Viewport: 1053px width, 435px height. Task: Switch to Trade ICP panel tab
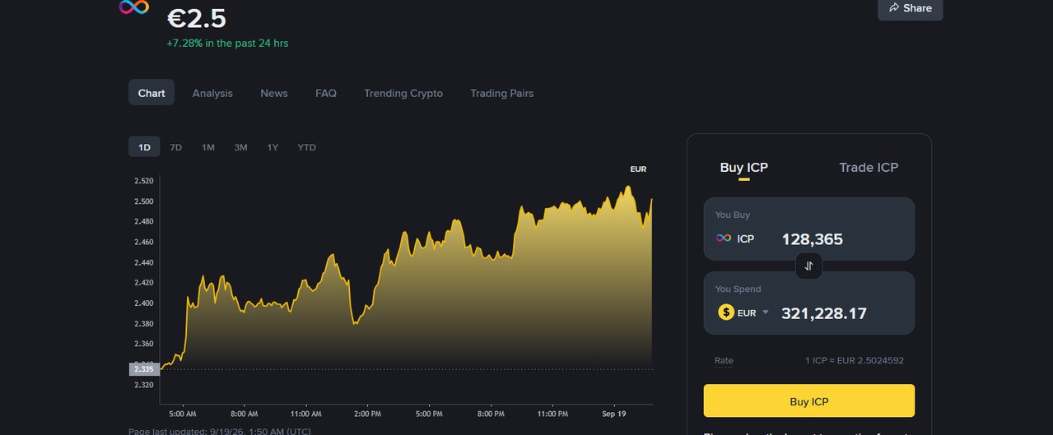(x=869, y=168)
